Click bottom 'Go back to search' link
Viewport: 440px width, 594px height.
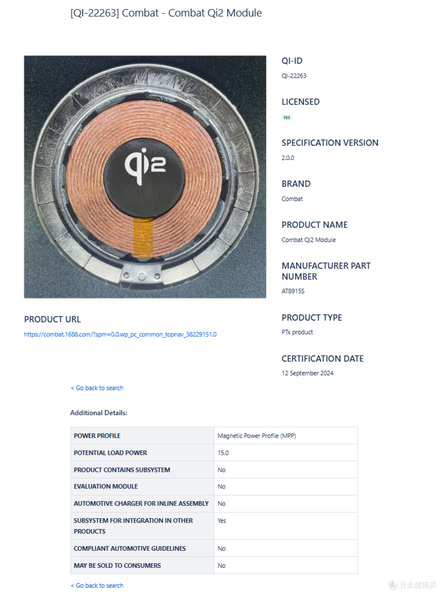point(97,585)
